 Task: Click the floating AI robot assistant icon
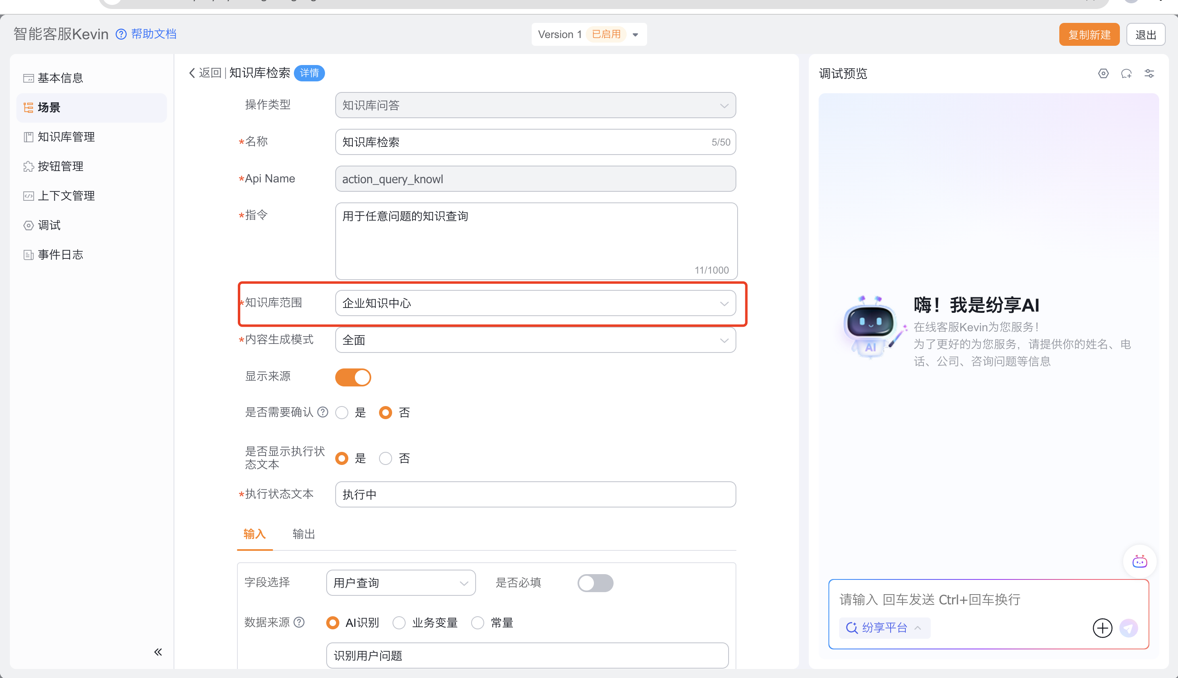[x=1140, y=561]
